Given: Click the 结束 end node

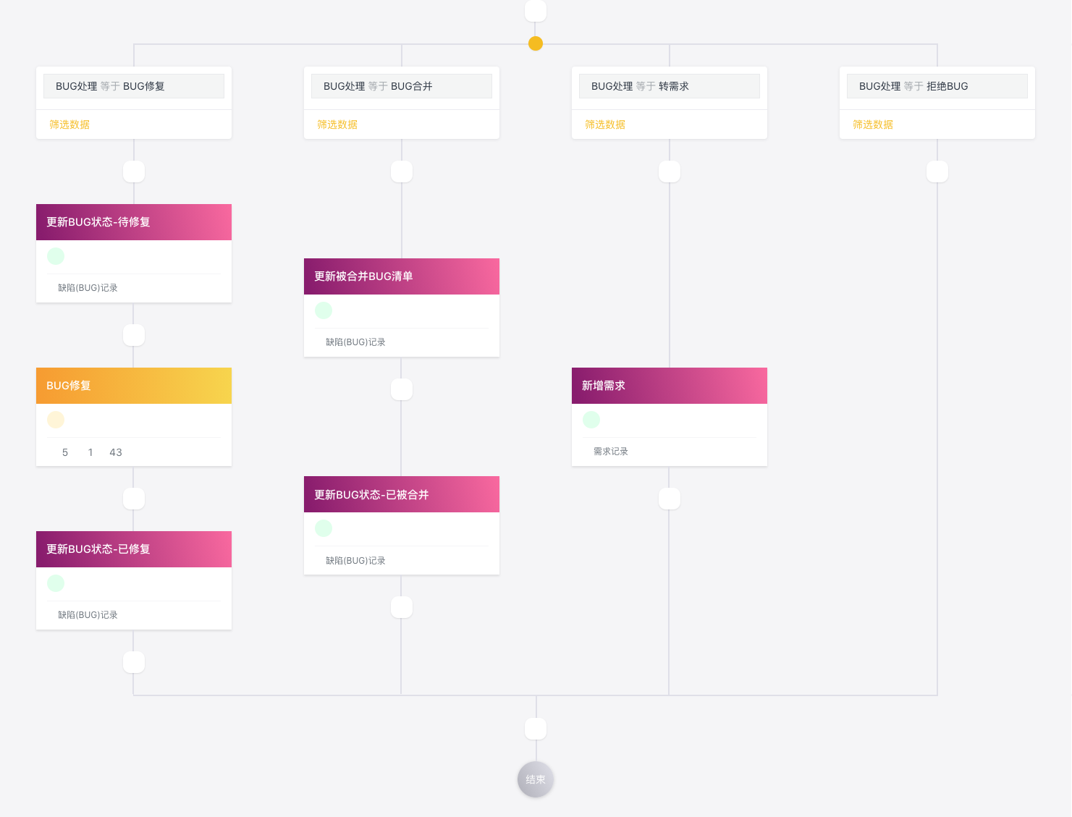Looking at the screenshot, I should [x=536, y=779].
